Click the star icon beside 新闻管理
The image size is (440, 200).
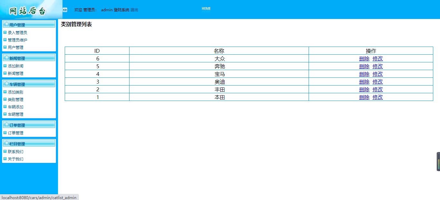[6, 58]
